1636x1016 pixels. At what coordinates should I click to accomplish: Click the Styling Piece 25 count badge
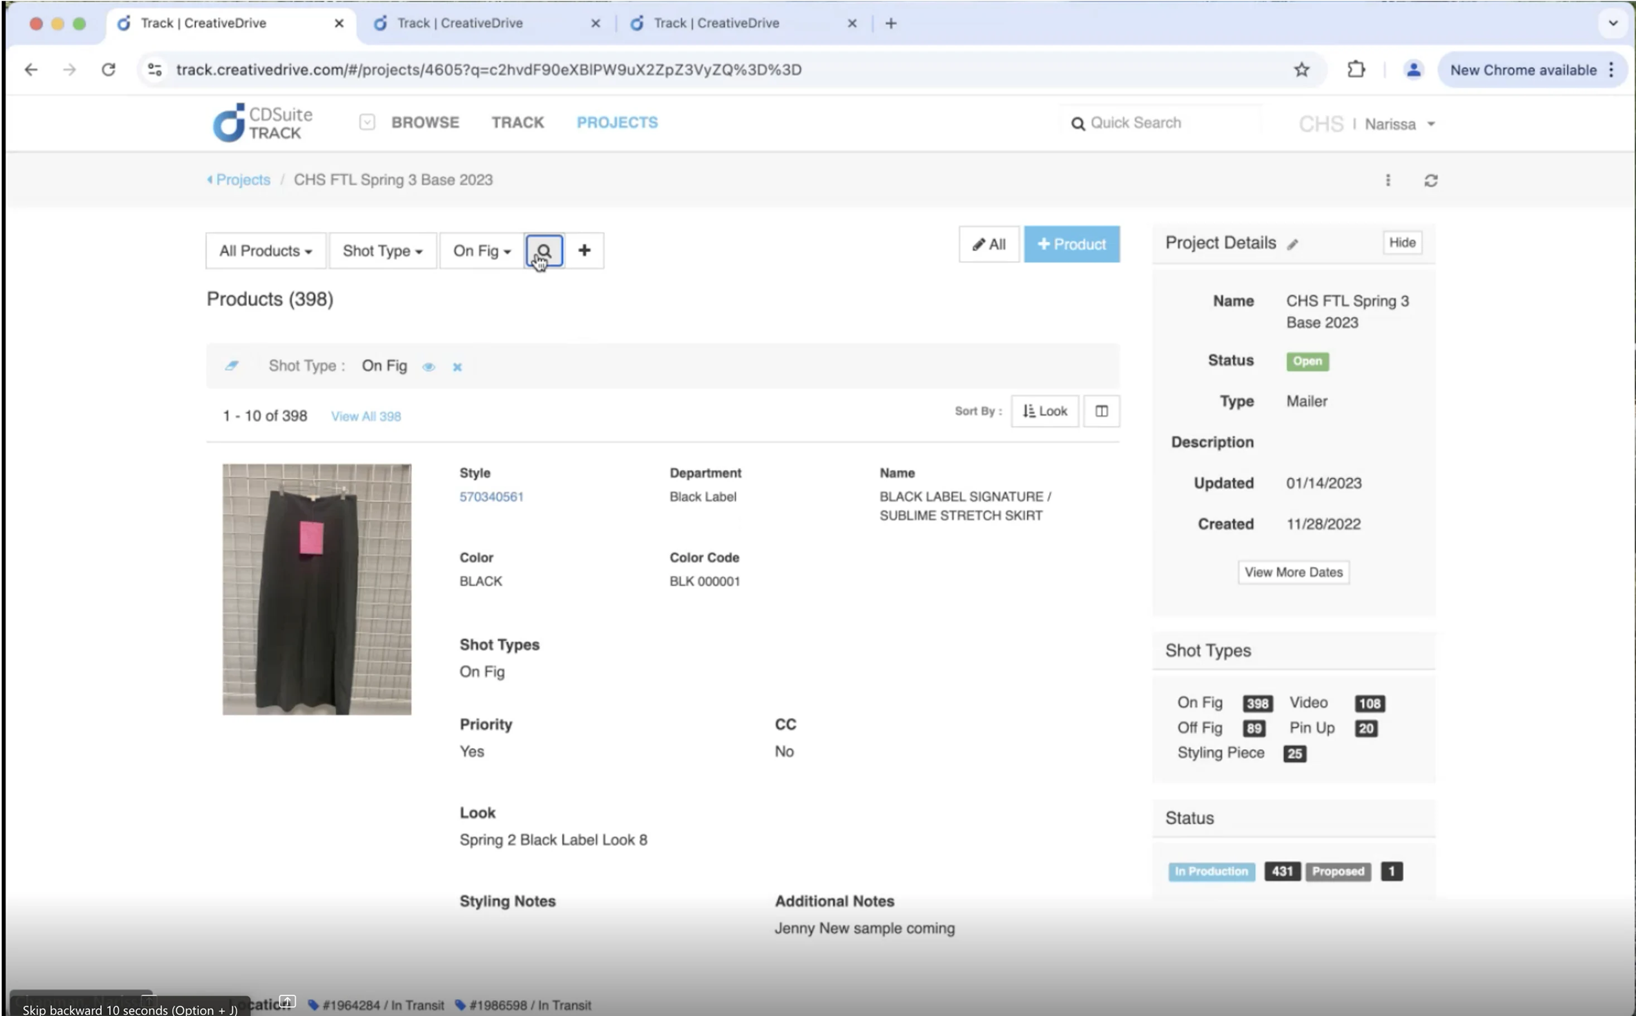[x=1294, y=754]
